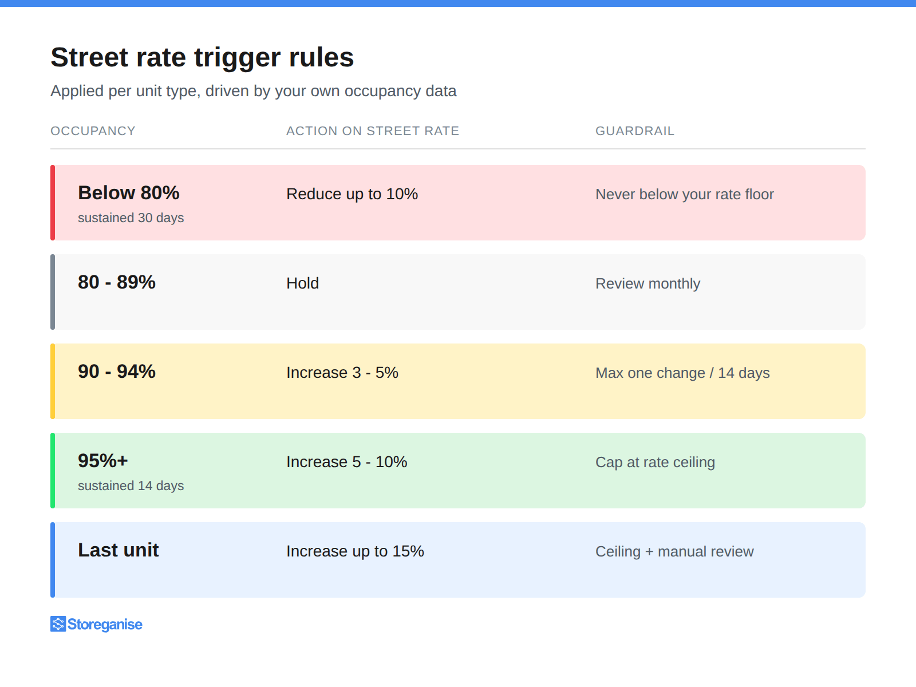Image resolution: width=916 pixels, height=687 pixels.
Task: Select the 'Street rate trigger rules' heading
Action: coord(202,58)
